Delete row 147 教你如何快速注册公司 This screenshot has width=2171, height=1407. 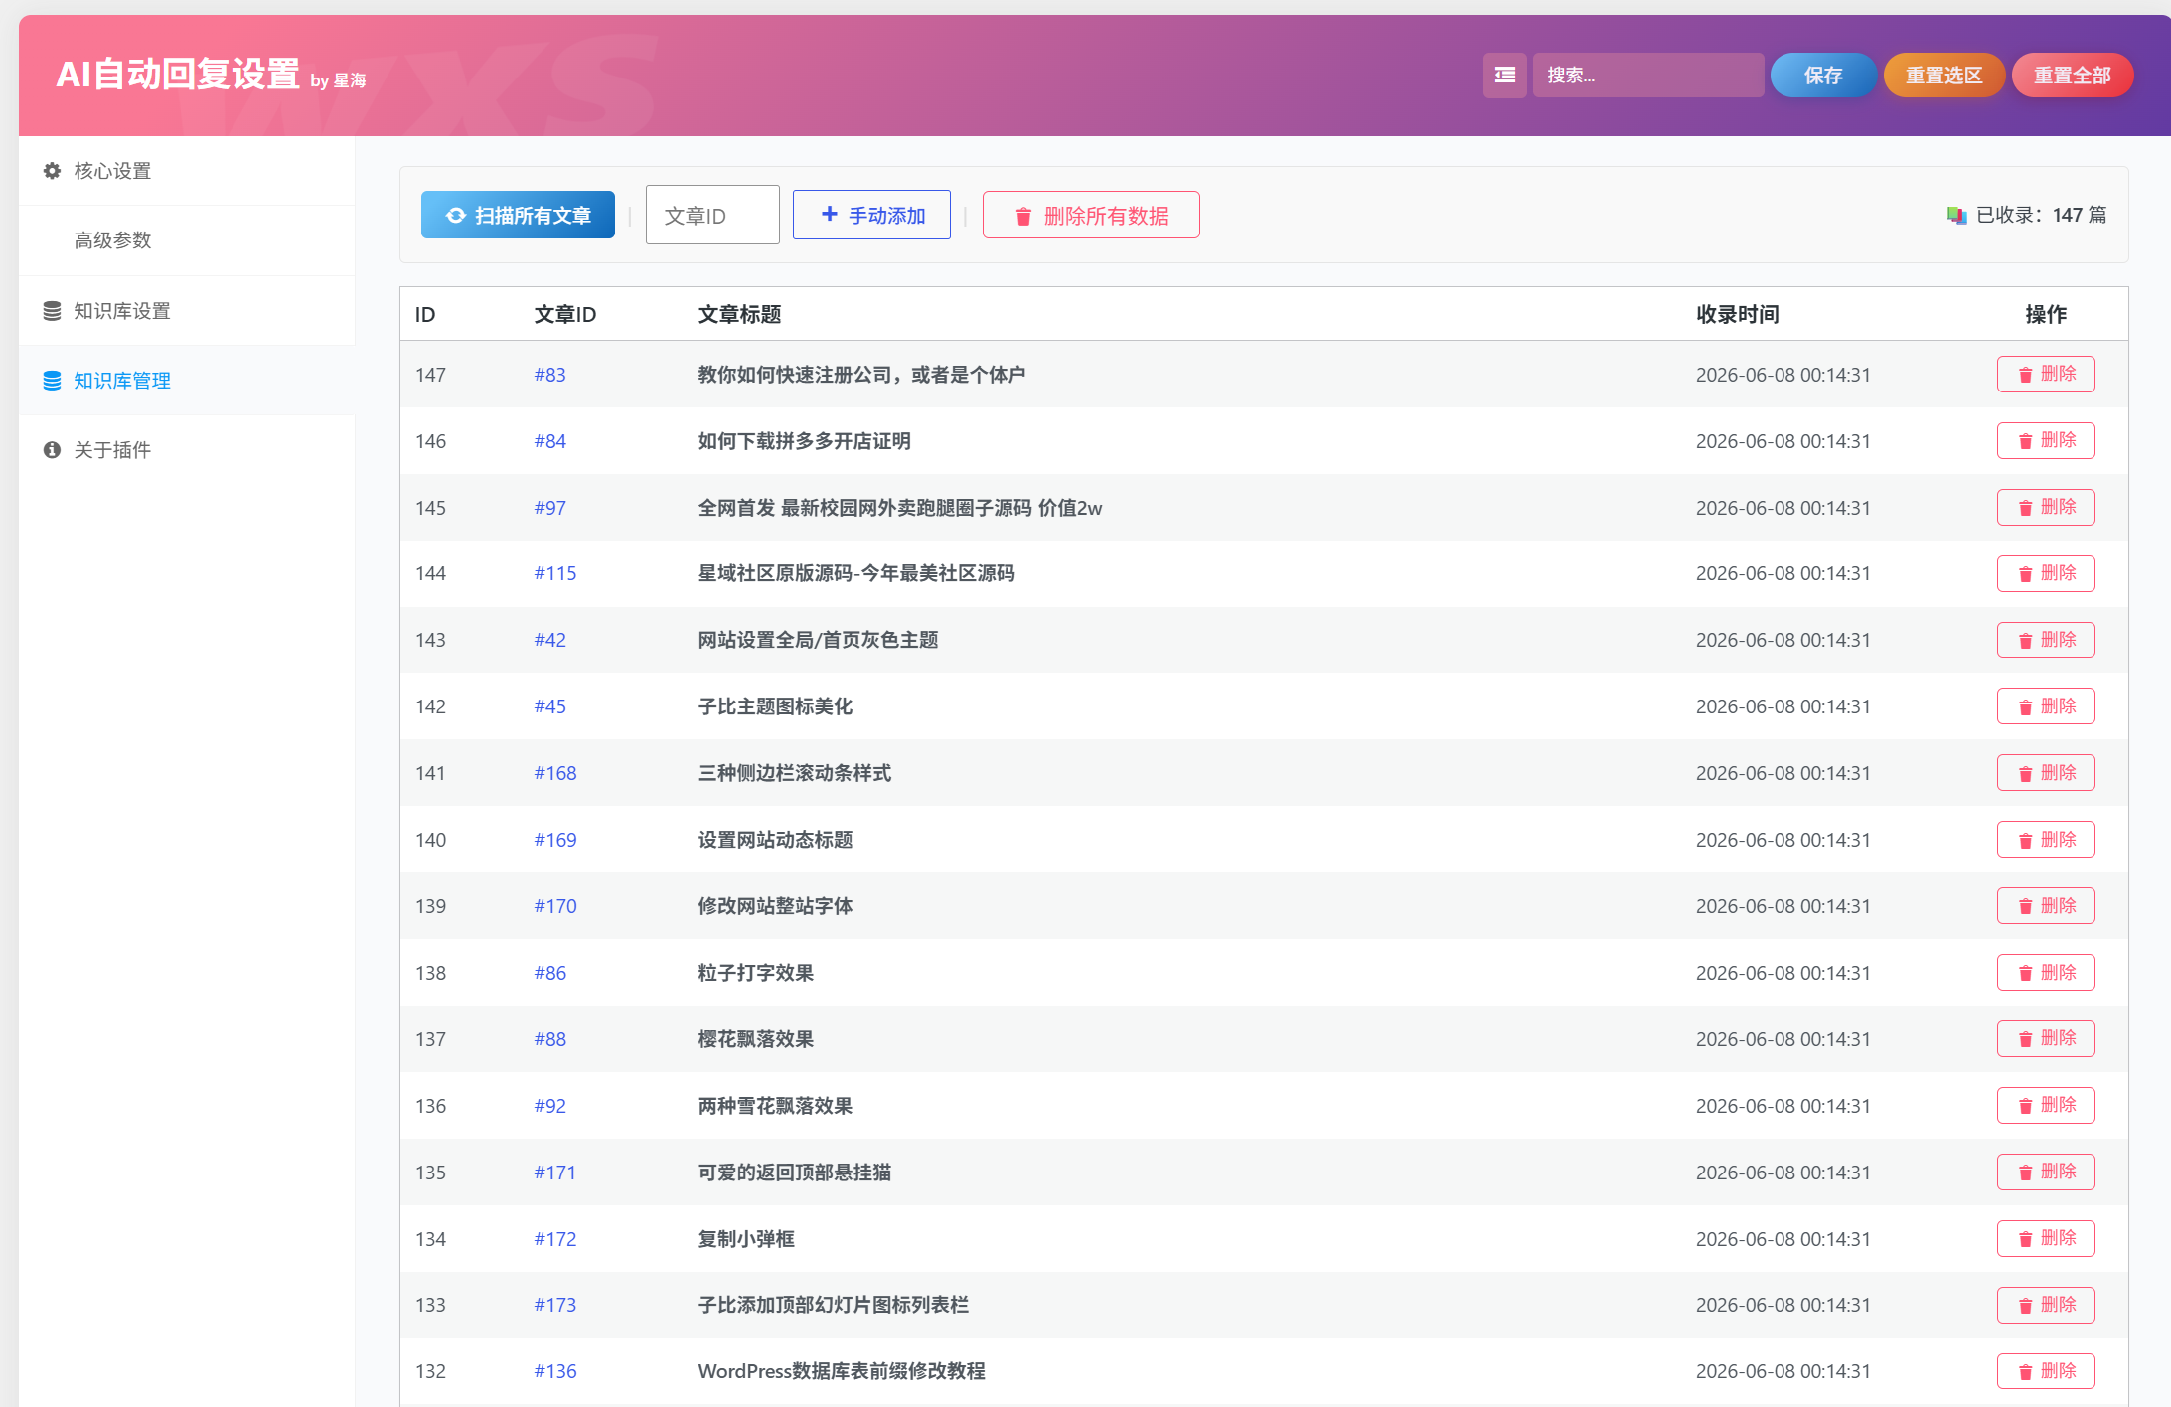(x=2046, y=375)
